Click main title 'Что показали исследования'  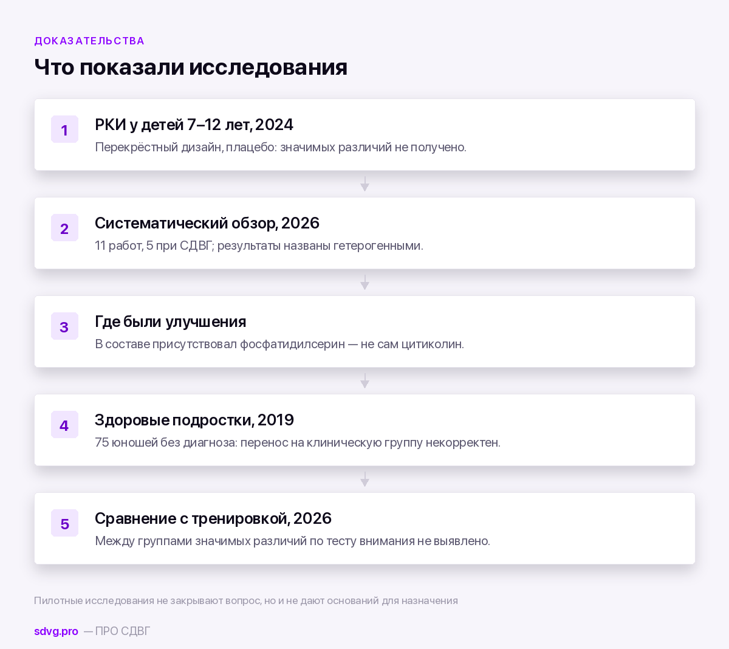[x=191, y=67]
